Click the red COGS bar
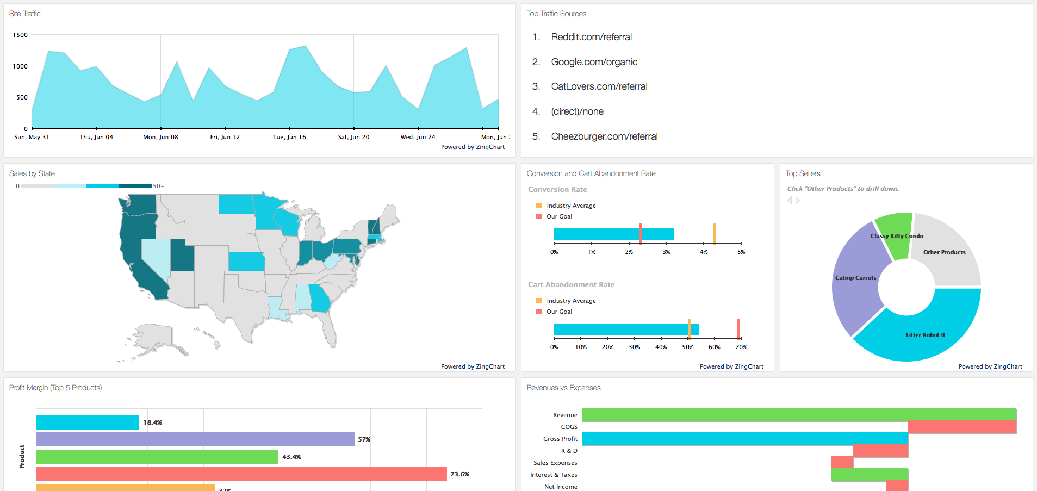The height and width of the screenshot is (491, 1037). [963, 427]
